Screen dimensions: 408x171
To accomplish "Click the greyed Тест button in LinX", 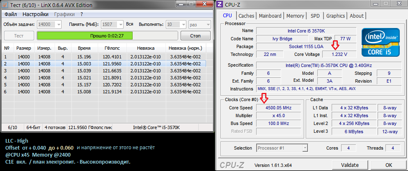I will point(19,35).
